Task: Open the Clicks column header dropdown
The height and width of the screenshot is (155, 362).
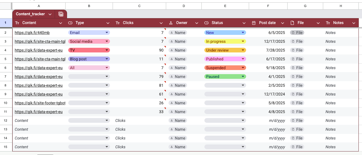Action: [161, 23]
